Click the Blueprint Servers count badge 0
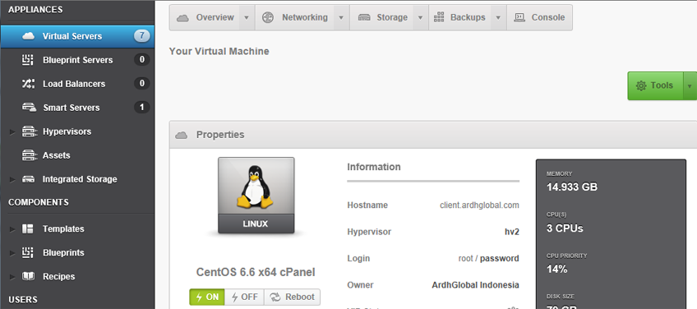The height and width of the screenshot is (309, 697). click(142, 59)
